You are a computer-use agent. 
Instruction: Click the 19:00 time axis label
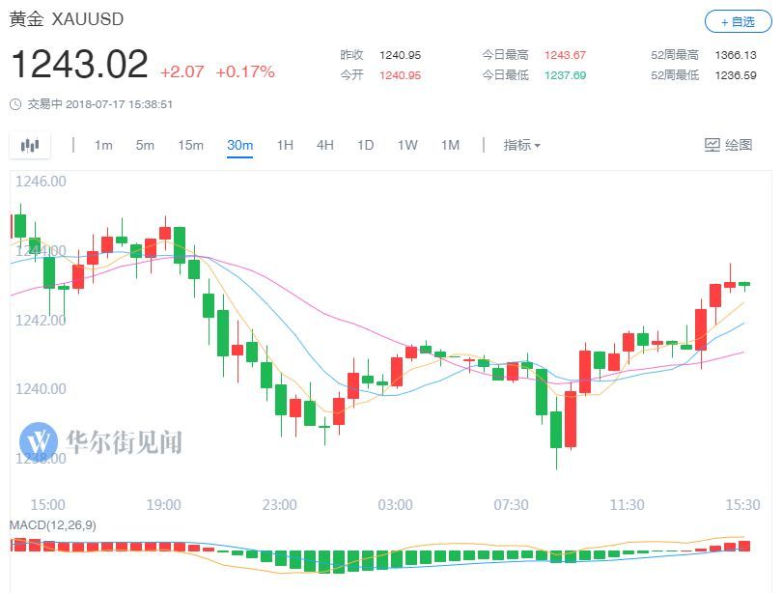pos(163,505)
